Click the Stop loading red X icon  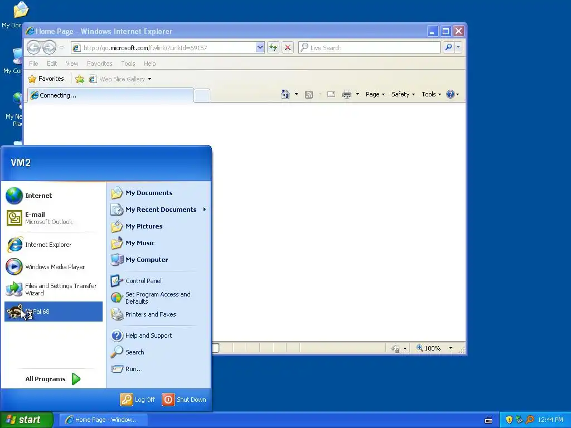(x=288, y=47)
